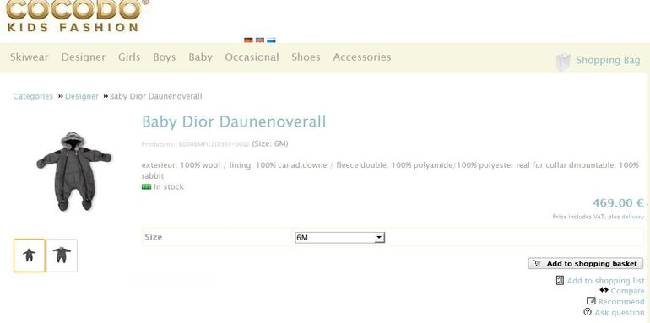
Task: Open the Accessories category
Action: pos(362,57)
